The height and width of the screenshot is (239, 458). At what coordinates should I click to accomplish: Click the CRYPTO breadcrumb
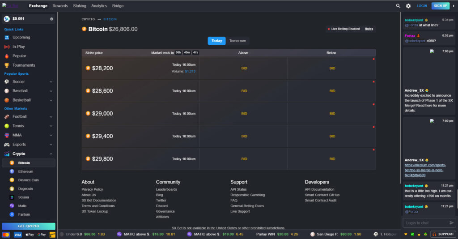tap(88, 19)
